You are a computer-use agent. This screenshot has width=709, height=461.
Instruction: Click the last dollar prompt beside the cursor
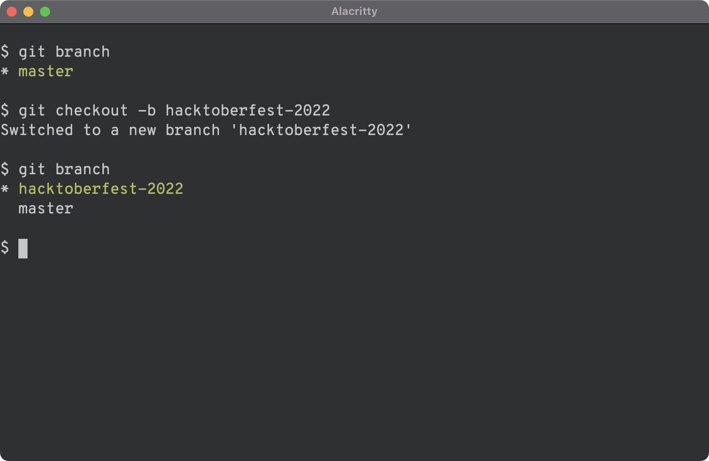pos(5,248)
